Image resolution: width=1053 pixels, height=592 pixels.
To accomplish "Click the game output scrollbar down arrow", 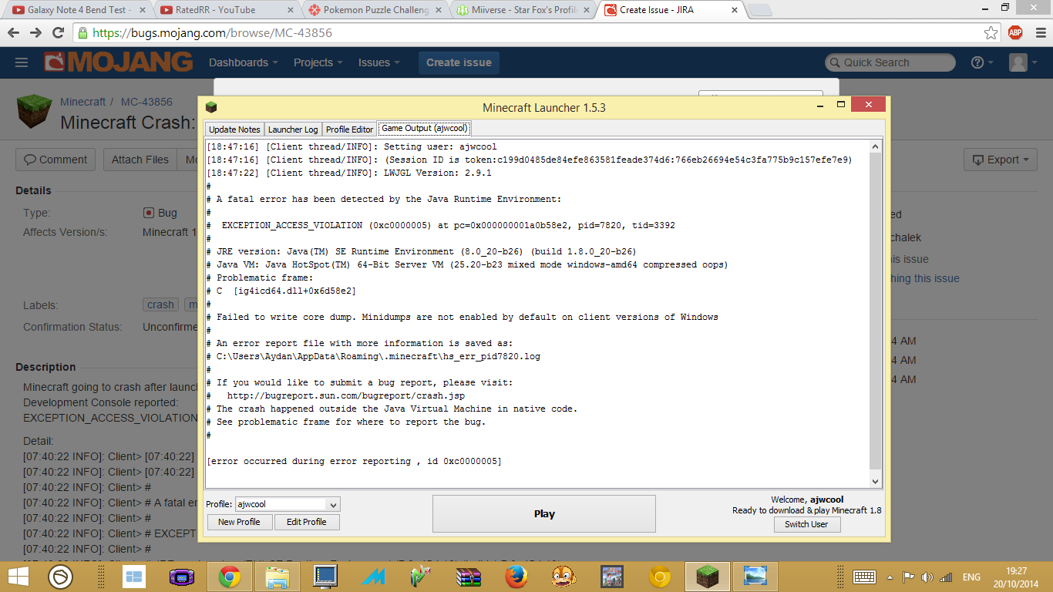I will coord(875,481).
